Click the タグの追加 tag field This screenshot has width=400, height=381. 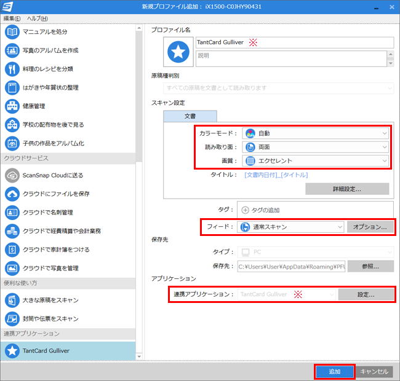point(315,210)
